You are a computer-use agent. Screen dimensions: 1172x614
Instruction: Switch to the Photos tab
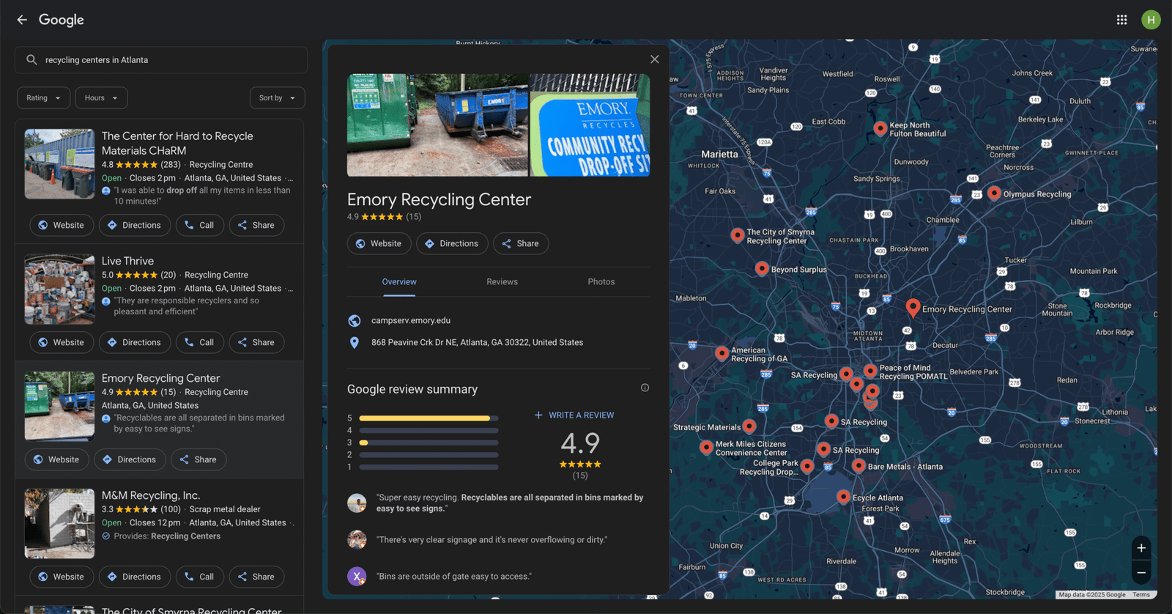coord(601,281)
